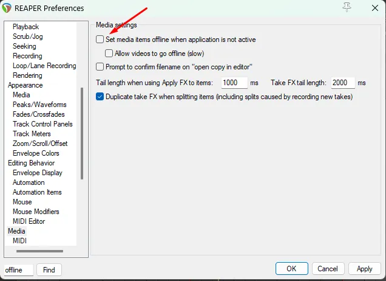This screenshot has height=281, width=386.
Task: Click the Find button
Action: point(49,270)
